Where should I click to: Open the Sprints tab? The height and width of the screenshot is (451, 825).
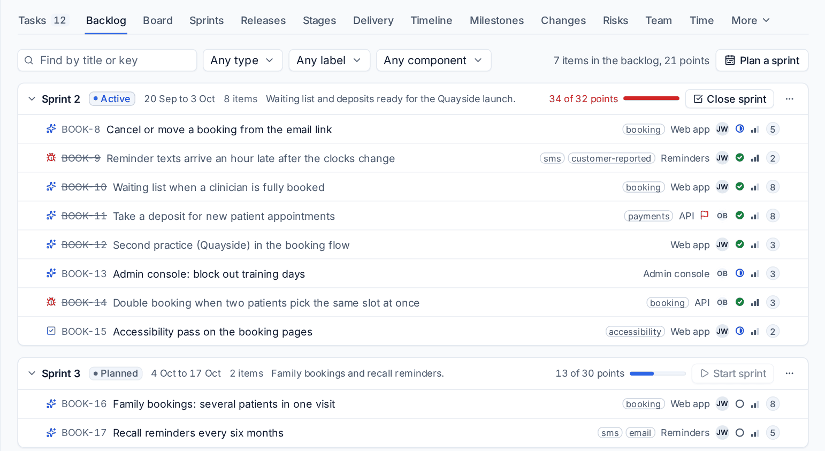(207, 20)
